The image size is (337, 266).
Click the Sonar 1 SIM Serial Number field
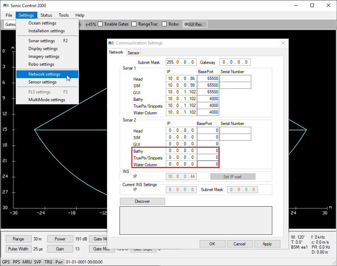click(235, 85)
